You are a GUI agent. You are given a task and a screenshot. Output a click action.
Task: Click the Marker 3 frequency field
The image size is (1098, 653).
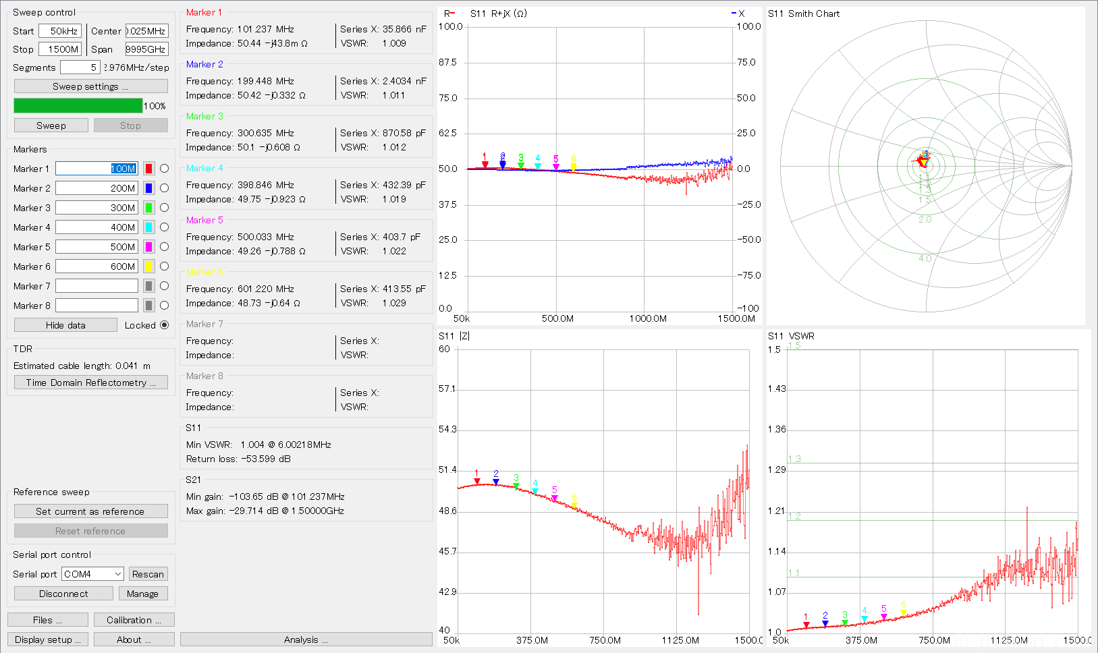[x=97, y=208]
